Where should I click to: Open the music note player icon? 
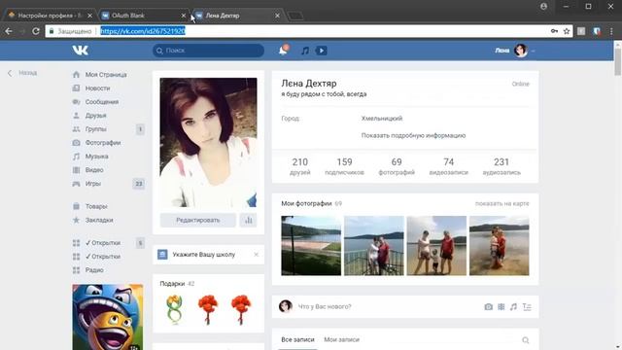coord(304,51)
